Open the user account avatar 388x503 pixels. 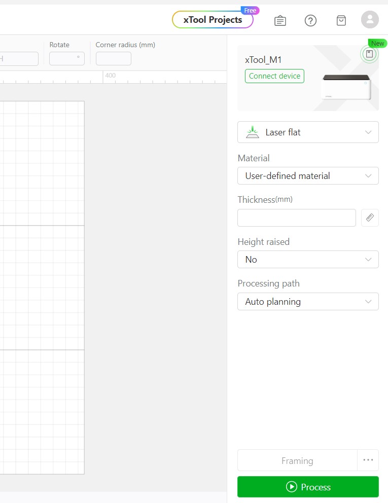(370, 20)
